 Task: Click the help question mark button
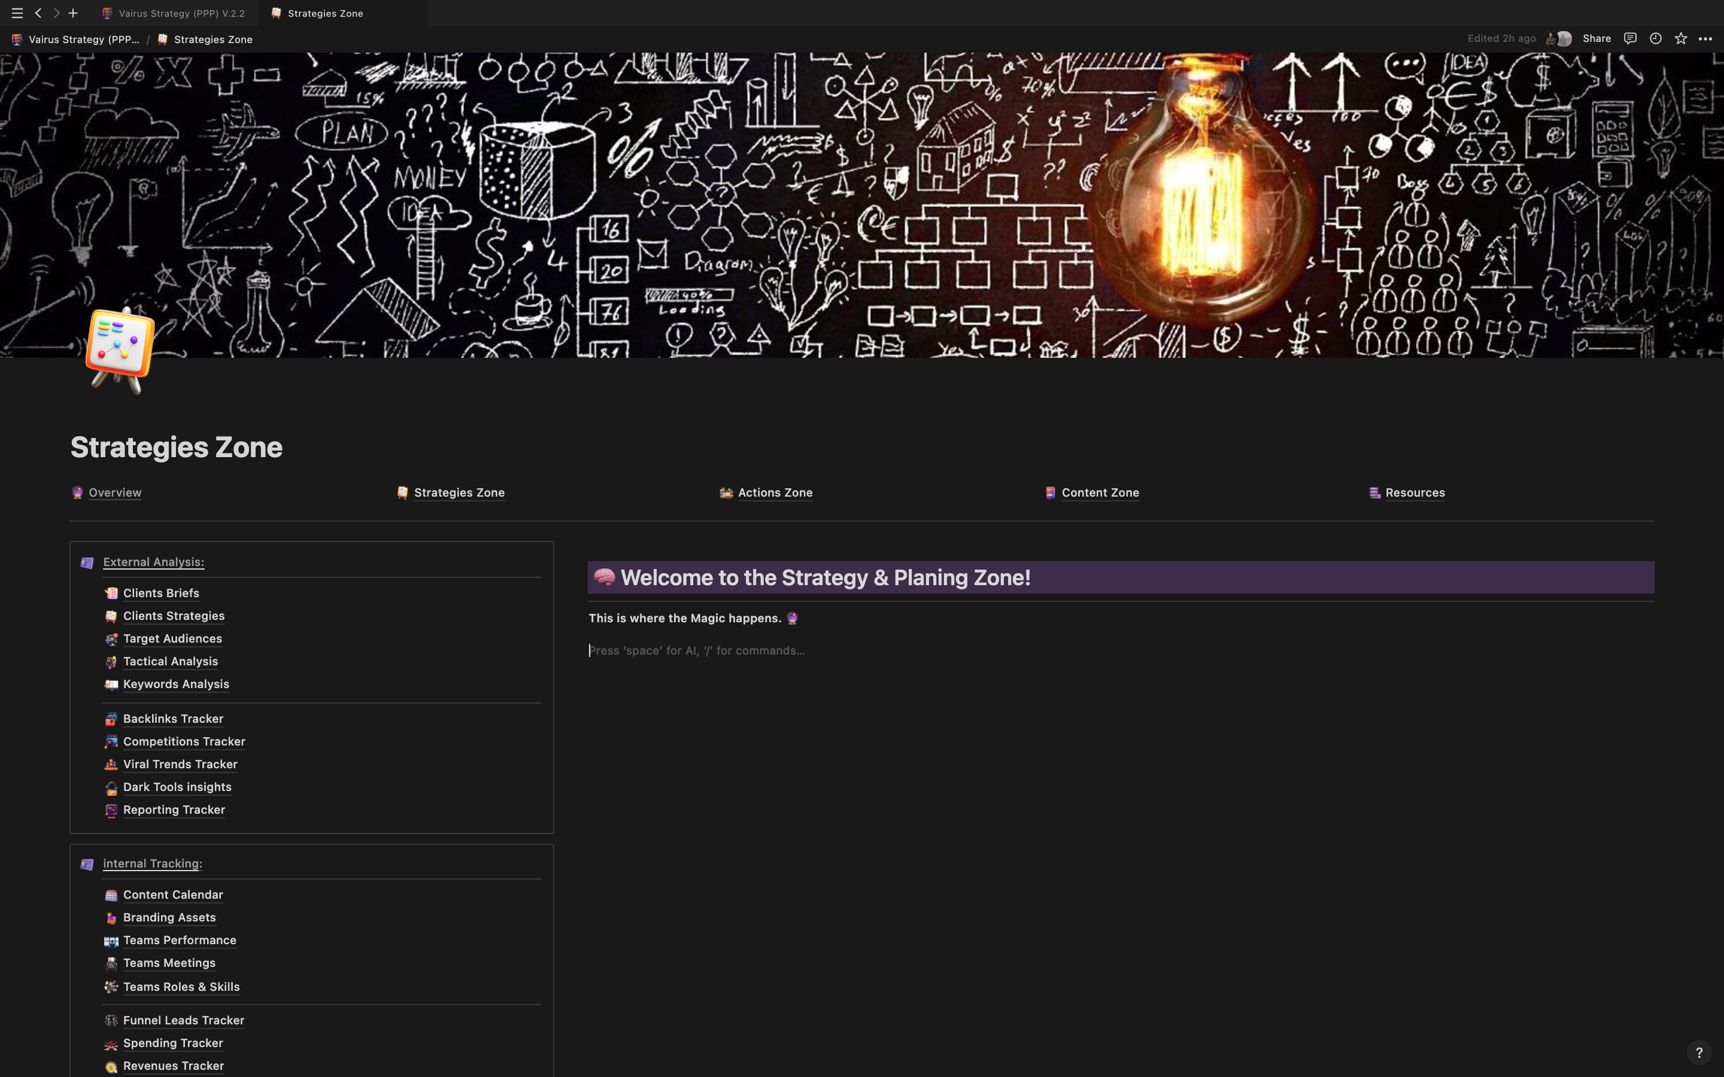1699,1052
